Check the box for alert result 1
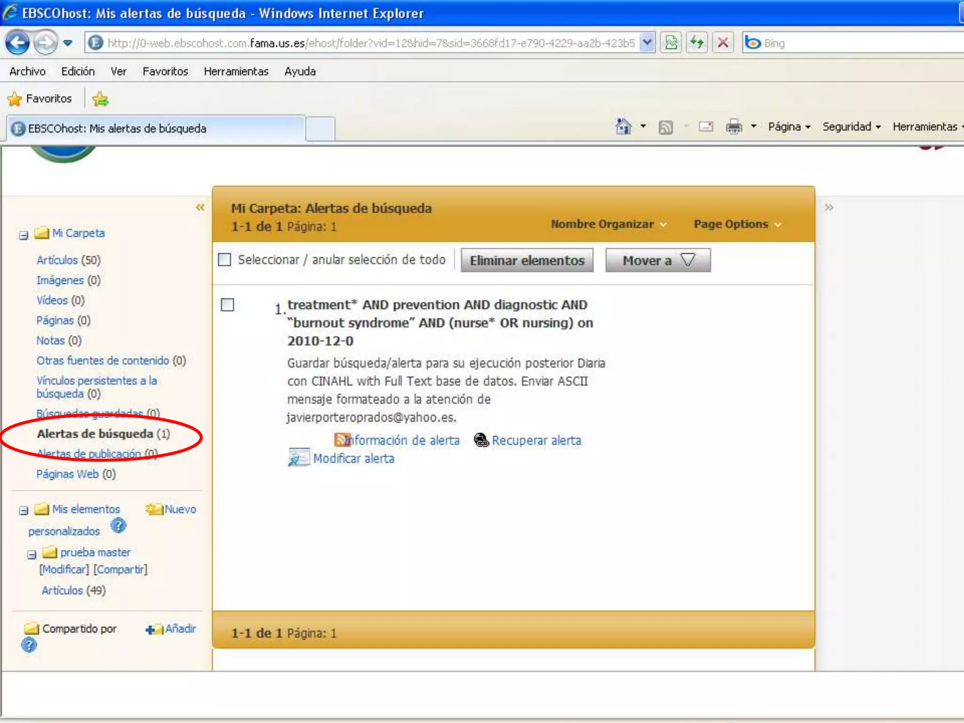Screen dimensions: 964x723 (227, 305)
